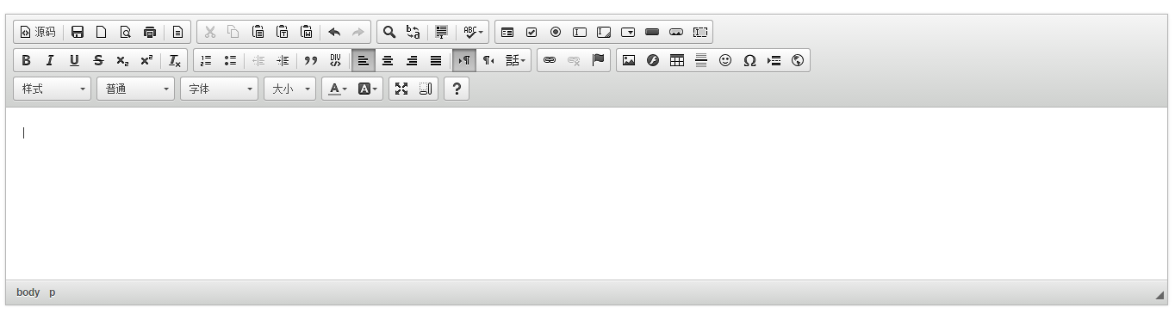1175x320 pixels.
Task: Open the print preview
Action: click(x=126, y=32)
